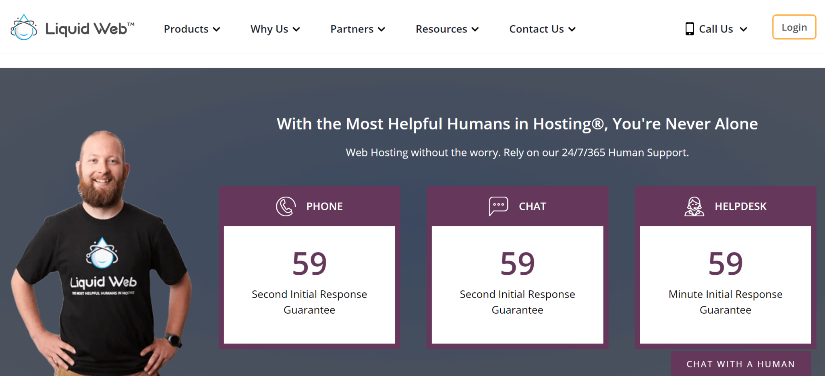Expand the Partners chevron arrow
The width and height of the screenshot is (825, 376).
tap(382, 29)
